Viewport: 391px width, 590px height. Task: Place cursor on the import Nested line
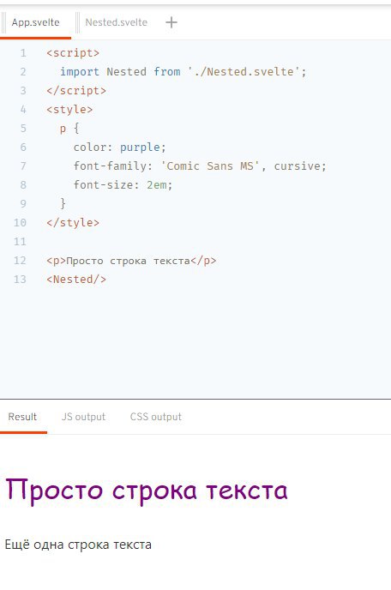pos(183,71)
